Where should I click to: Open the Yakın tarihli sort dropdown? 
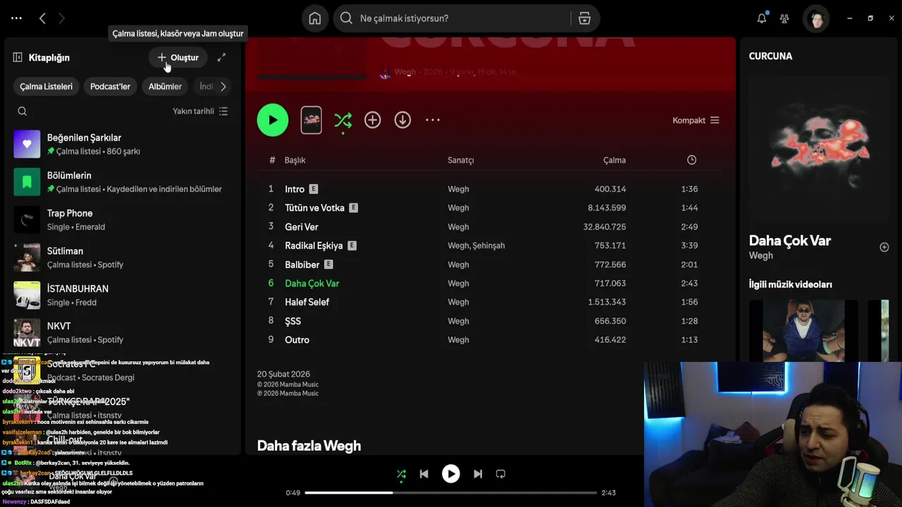[200, 111]
